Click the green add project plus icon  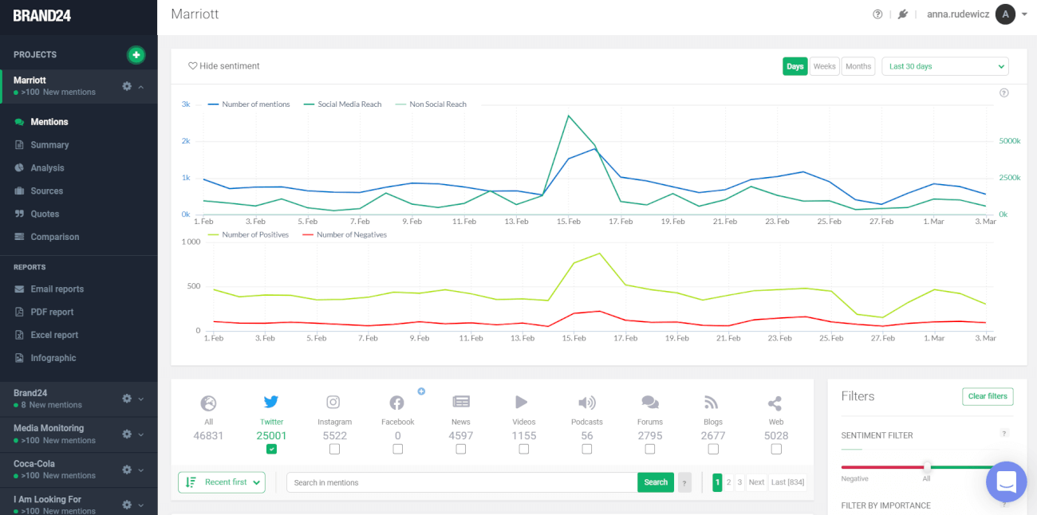(136, 55)
